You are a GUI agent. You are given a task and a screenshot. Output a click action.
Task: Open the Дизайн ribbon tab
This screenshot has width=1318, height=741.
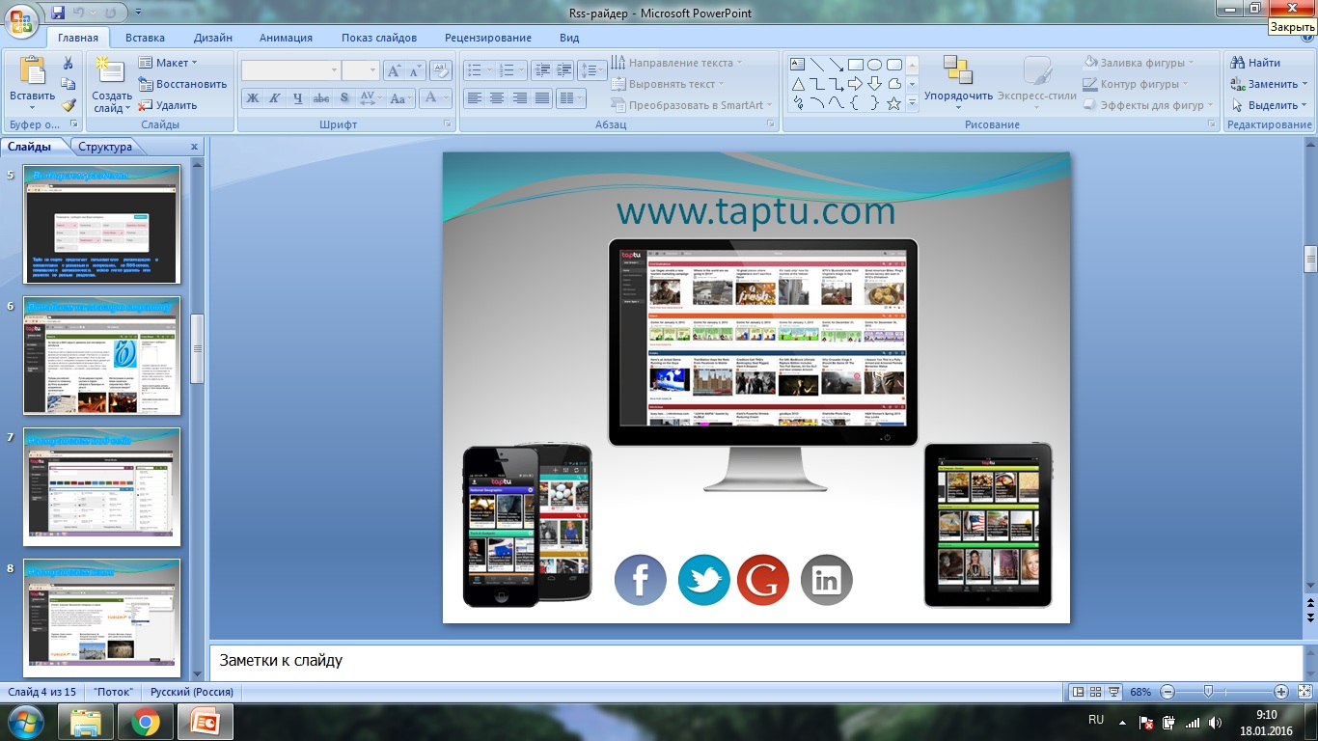click(212, 38)
